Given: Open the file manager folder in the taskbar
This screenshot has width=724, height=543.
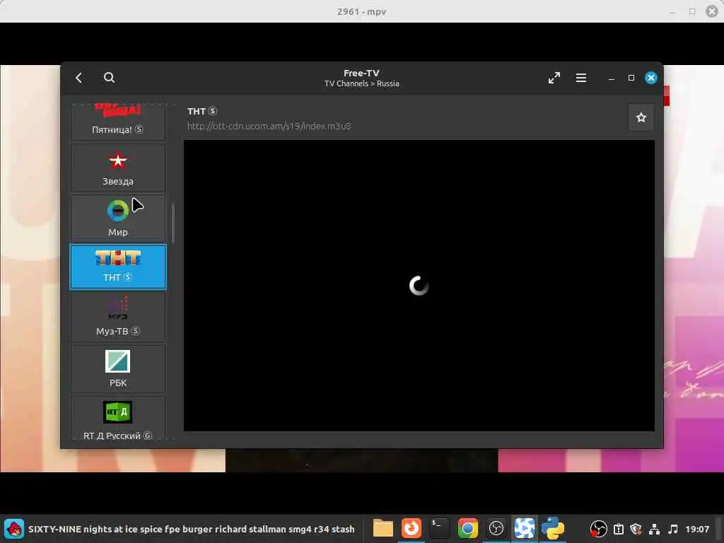Looking at the screenshot, I should [383, 528].
